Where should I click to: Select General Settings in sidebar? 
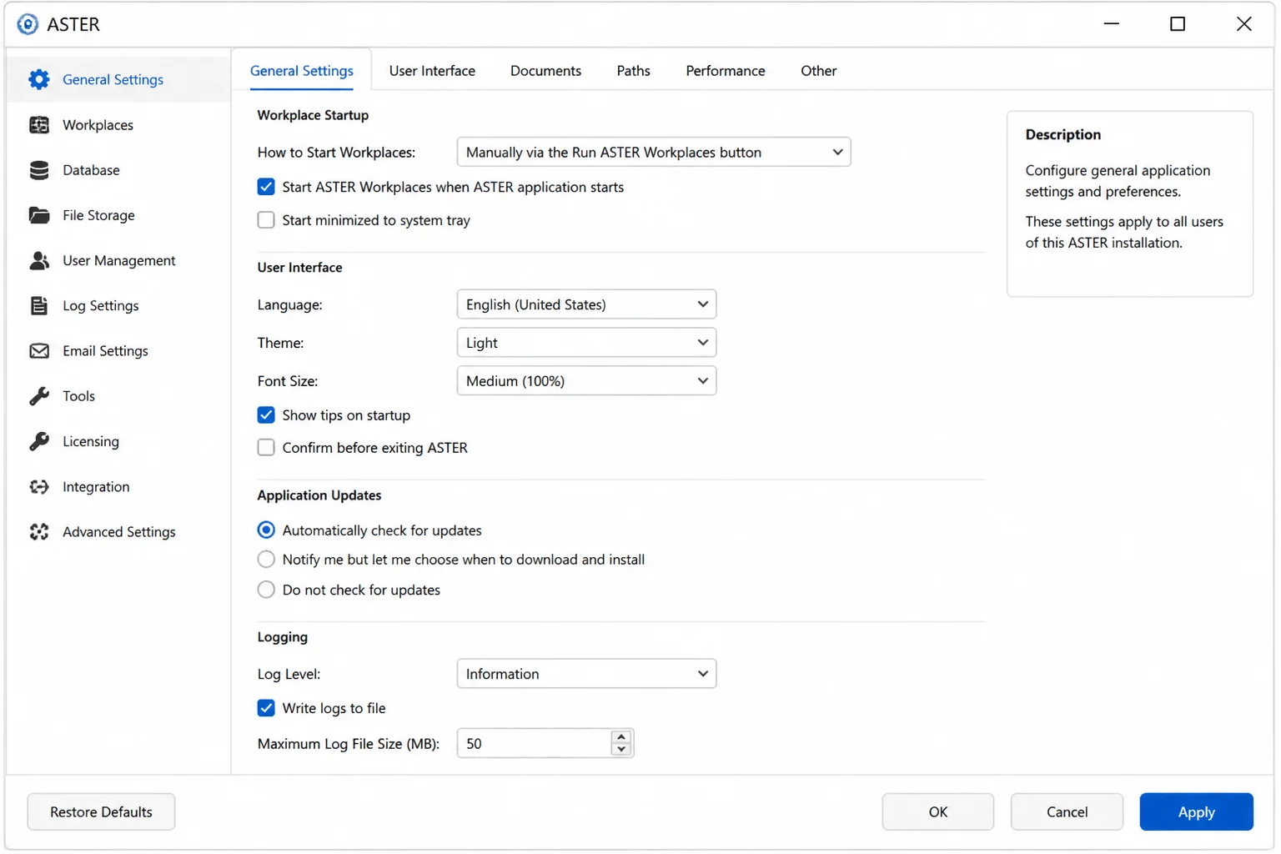click(118, 79)
